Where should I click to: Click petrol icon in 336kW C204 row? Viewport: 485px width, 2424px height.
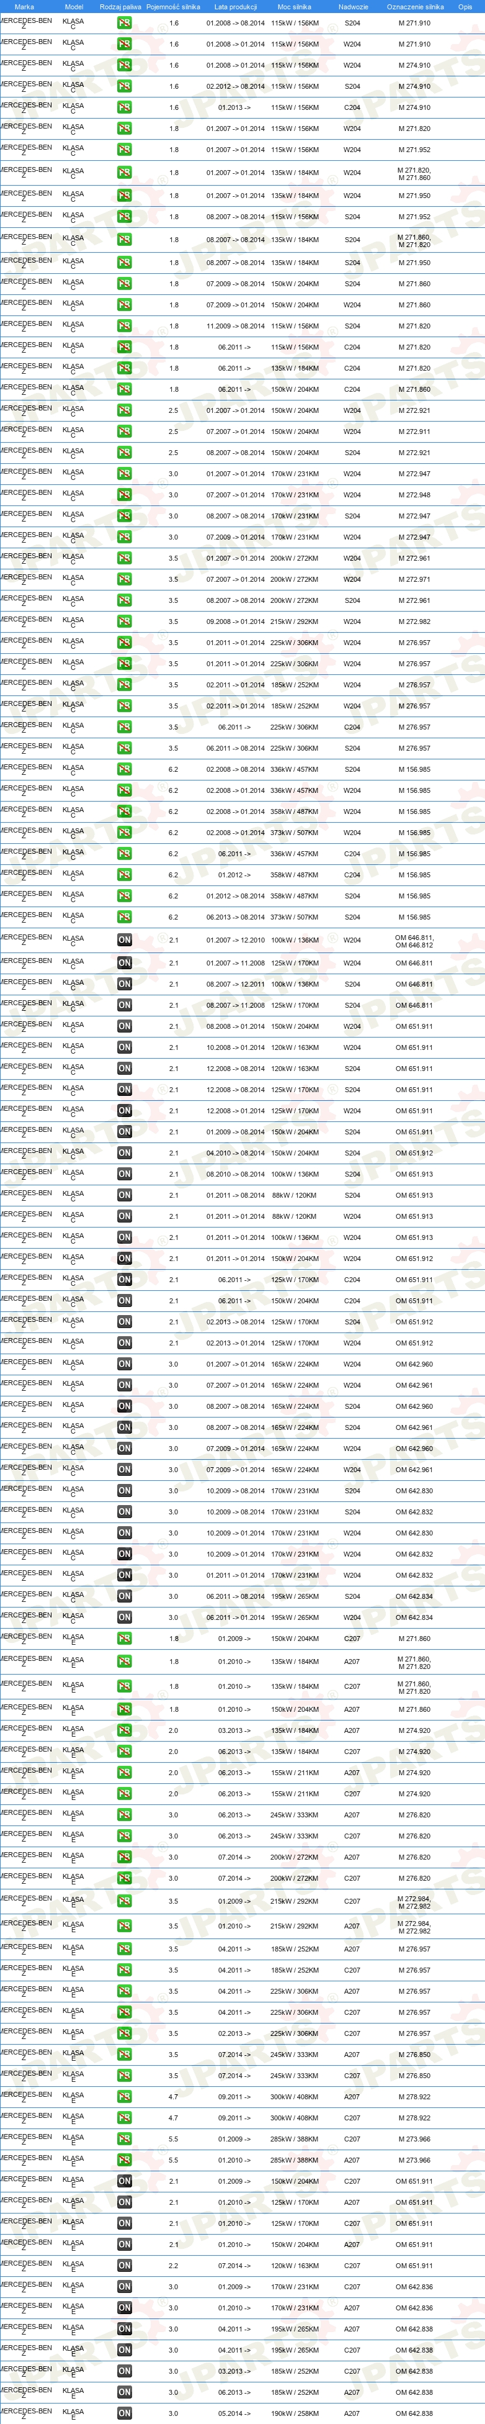tap(124, 854)
